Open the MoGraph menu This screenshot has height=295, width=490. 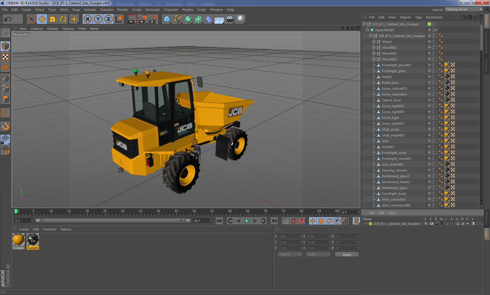[x=153, y=10]
